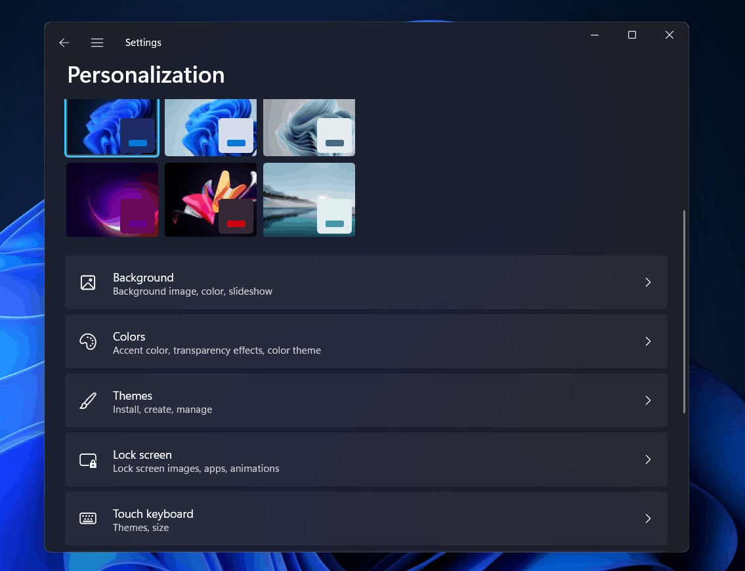The height and width of the screenshot is (571, 745).
Task: Apply the colorful flower theme
Action: coord(210,200)
